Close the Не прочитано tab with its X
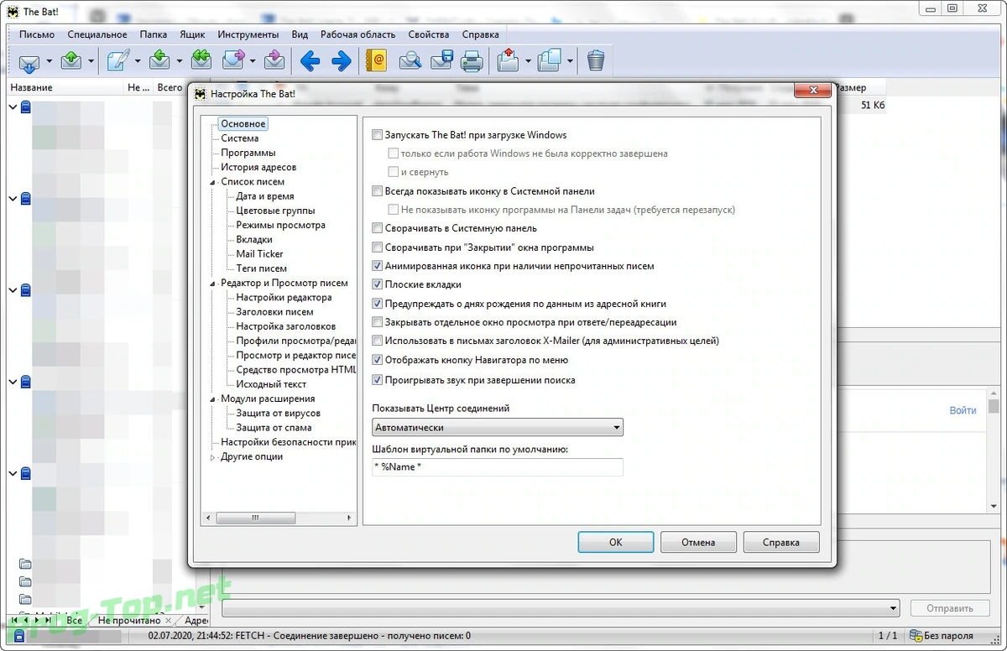 [169, 621]
